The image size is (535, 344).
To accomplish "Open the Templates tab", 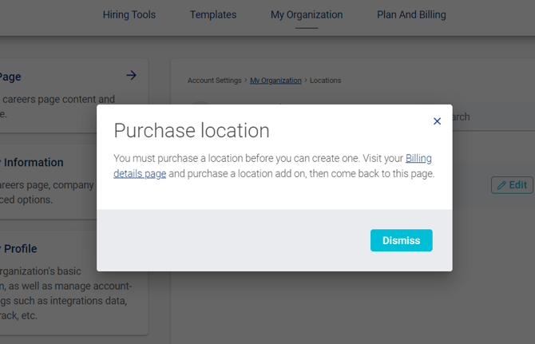I will pyautogui.click(x=213, y=14).
